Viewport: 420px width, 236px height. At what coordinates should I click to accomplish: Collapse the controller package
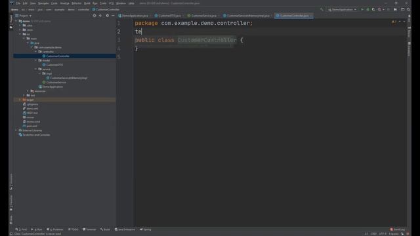(35, 52)
